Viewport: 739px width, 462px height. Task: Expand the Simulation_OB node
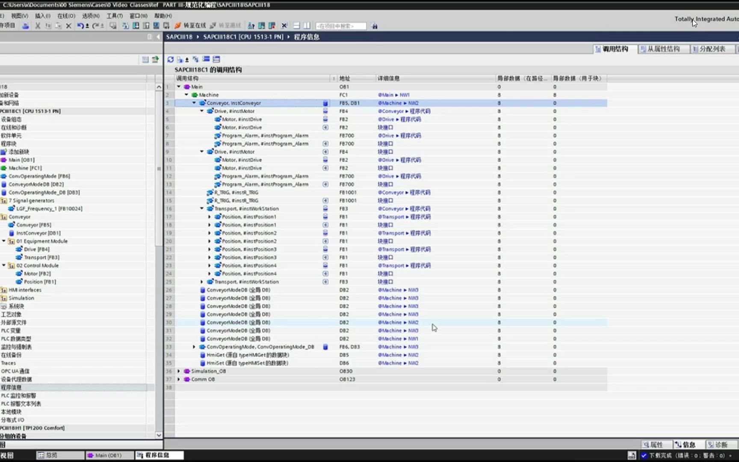coord(179,371)
